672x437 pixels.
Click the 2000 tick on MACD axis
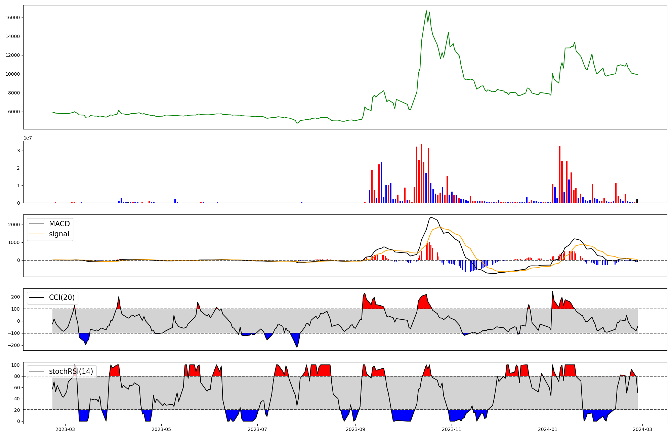14,225
